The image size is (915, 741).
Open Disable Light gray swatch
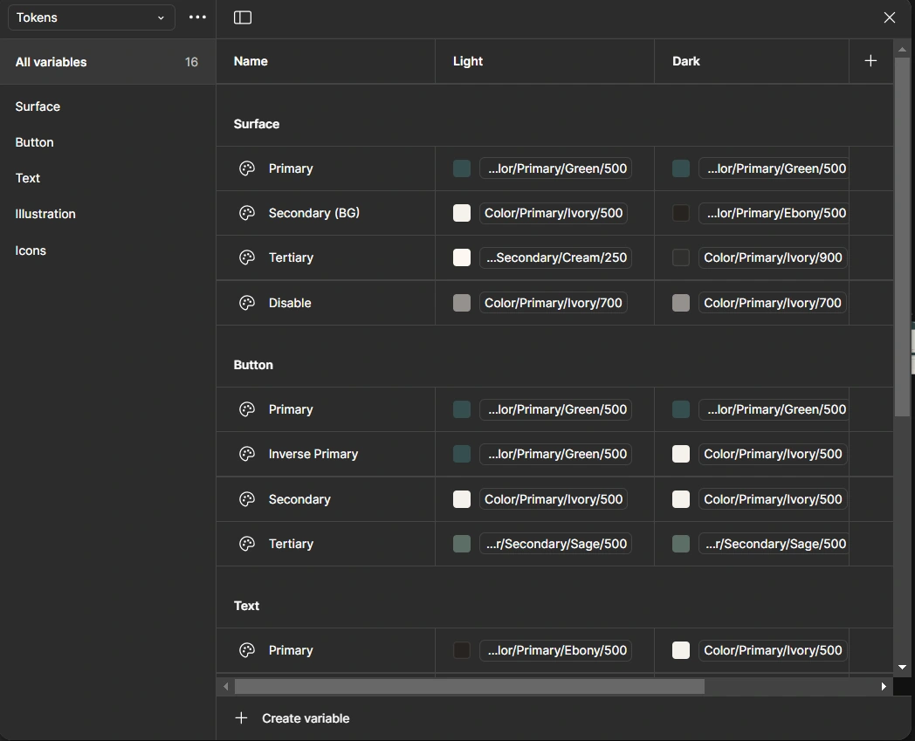pos(462,303)
